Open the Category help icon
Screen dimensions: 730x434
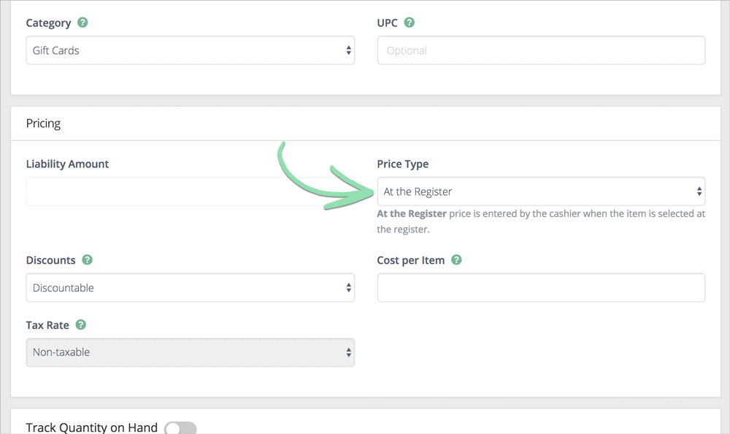(x=82, y=23)
